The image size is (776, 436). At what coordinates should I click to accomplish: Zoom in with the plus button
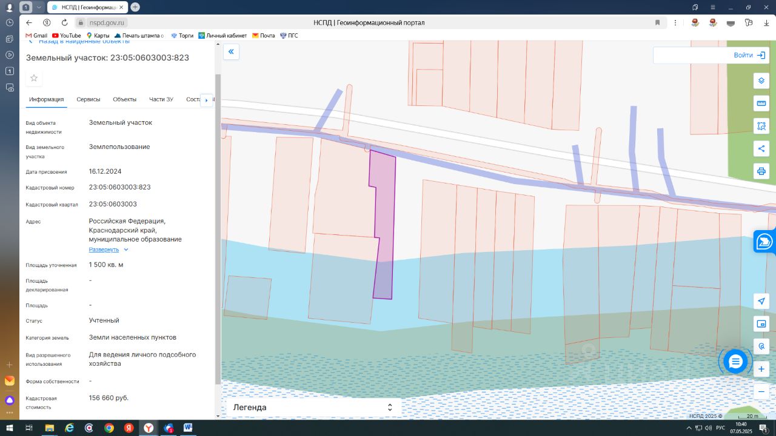(761, 369)
